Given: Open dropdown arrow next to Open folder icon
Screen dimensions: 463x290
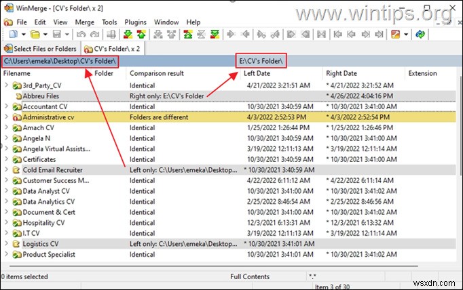Looking at the screenshot, I should point(45,35).
